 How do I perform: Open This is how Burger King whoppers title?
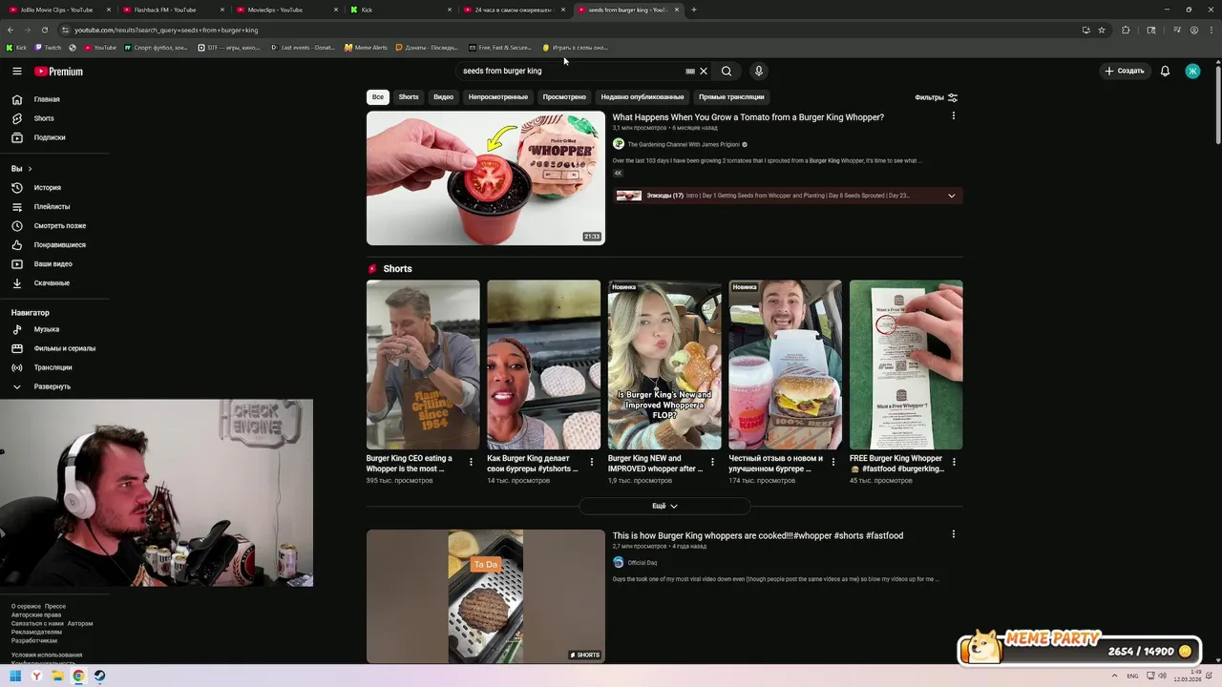(758, 536)
